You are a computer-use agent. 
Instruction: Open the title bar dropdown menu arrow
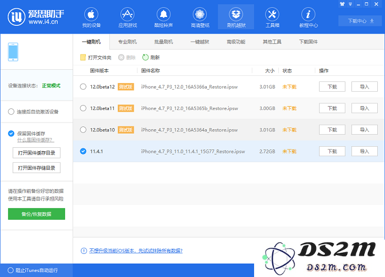(x=350, y=4)
